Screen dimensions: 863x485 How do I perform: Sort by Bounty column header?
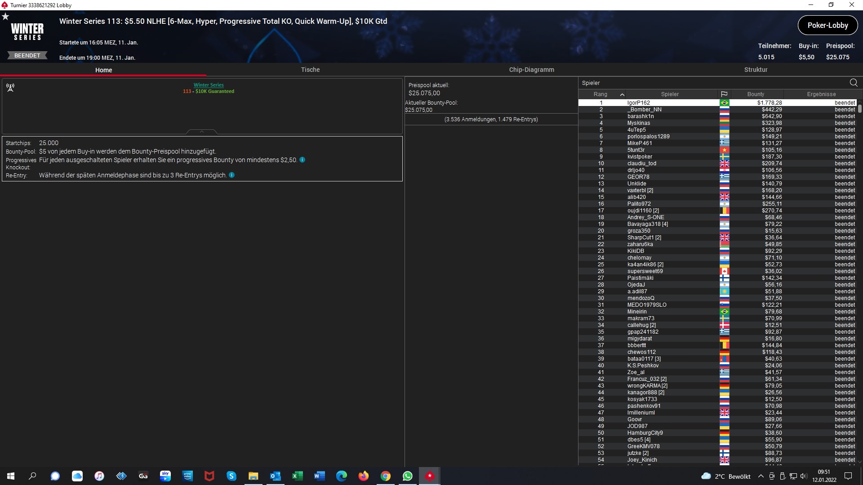tap(755, 94)
